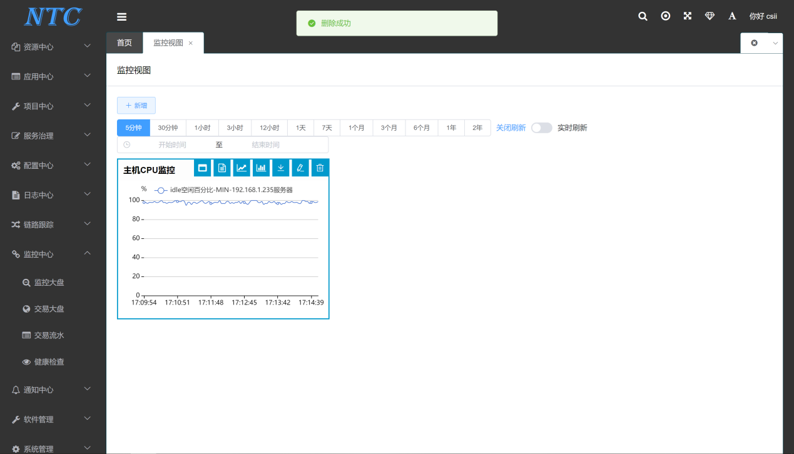
Task: Expand 应用中心 menu
Action: pos(53,76)
